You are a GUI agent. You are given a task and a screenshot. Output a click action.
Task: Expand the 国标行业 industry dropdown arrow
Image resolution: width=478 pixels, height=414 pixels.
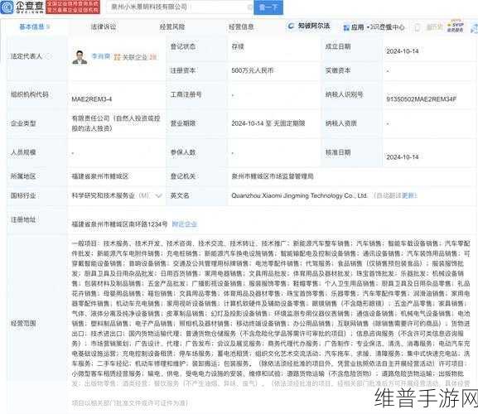click(x=158, y=195)
